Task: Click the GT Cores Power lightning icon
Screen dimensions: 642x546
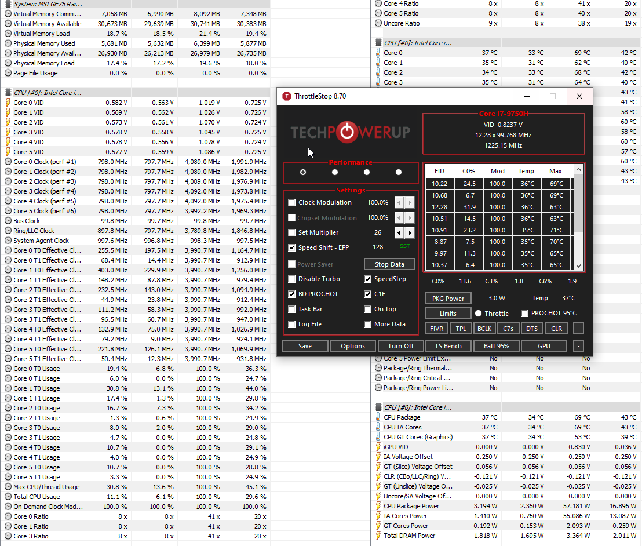Action: 378,526
